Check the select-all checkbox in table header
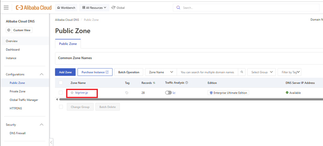 [x=61, y=83]
